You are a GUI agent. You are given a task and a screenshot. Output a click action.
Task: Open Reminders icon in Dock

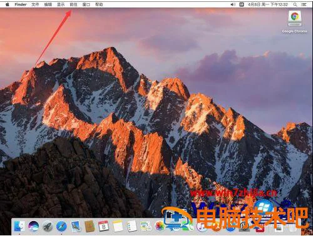[x=132, y=226]
